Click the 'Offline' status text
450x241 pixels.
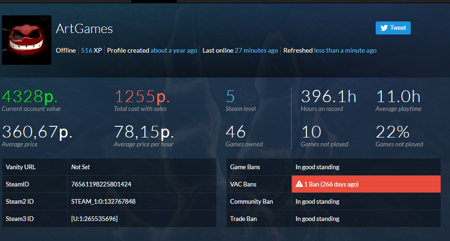click(66, 50)
